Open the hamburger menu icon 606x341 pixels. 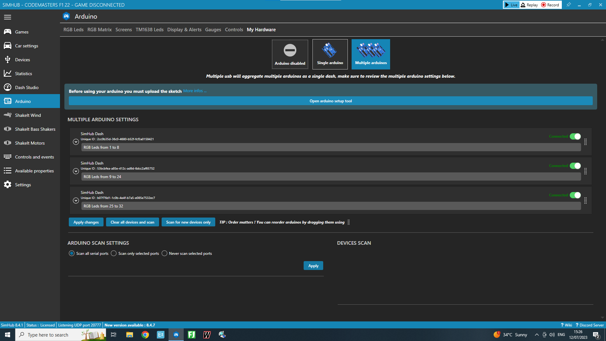click(8, 17)
